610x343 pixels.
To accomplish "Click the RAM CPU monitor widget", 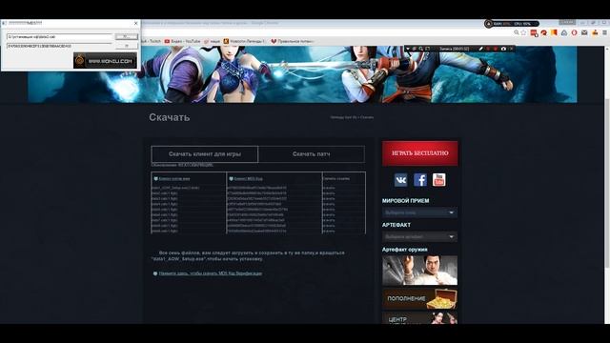I will click(x=512, y=24).
